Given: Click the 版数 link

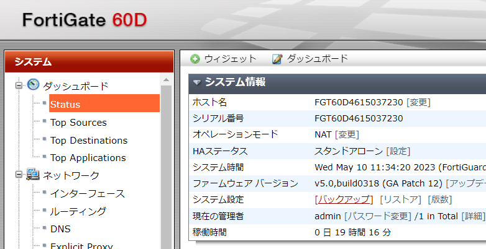Looking at the screenshot, I should coord(440,199).
